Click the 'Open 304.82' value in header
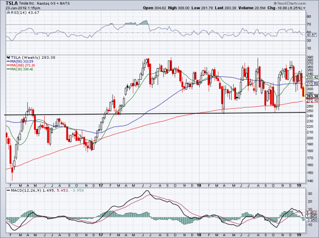The height and width of the screenshot is (238, 319). (x=154, y=8)
